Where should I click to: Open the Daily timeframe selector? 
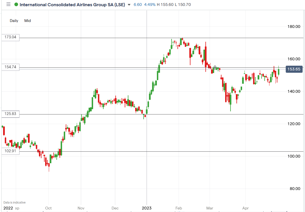(x=14, y=21)
